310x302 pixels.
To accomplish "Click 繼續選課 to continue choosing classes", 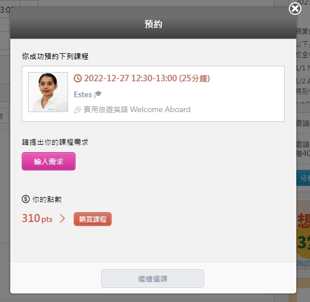I will [x=153, y=279].
